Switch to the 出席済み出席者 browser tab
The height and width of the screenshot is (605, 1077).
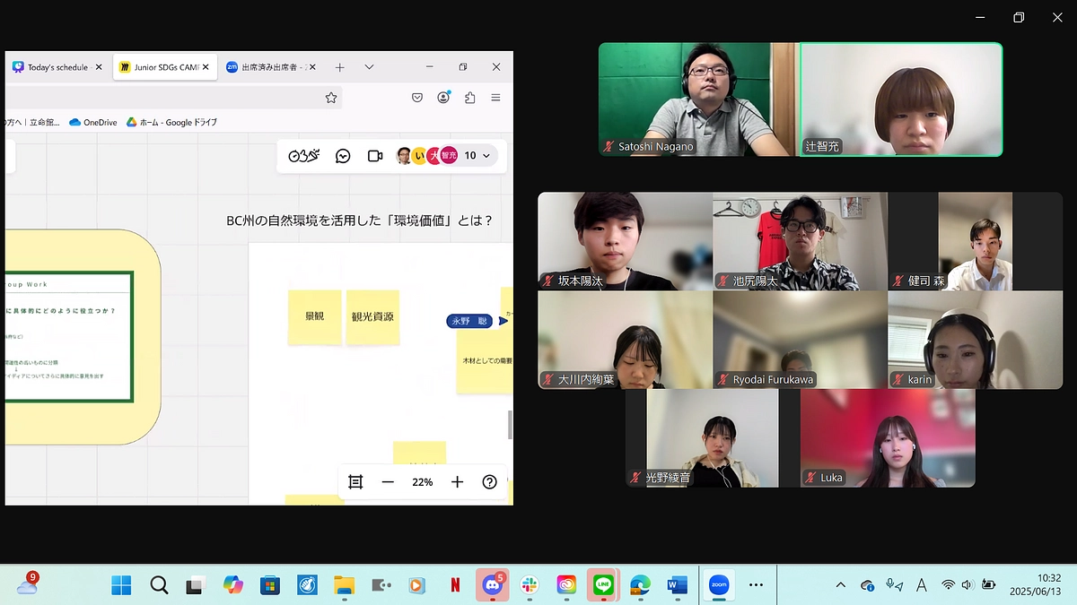269,66
